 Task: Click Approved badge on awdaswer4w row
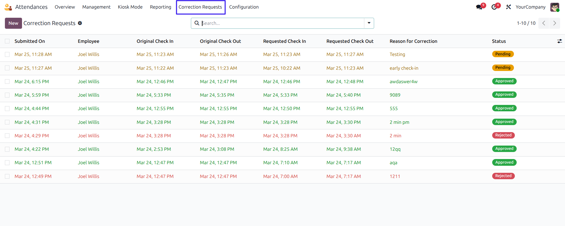click(504, 81)
